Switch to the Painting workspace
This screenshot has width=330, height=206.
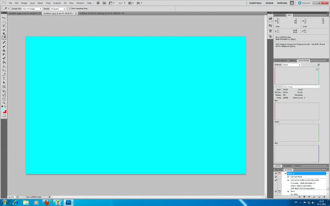click(x=282, y=3)
